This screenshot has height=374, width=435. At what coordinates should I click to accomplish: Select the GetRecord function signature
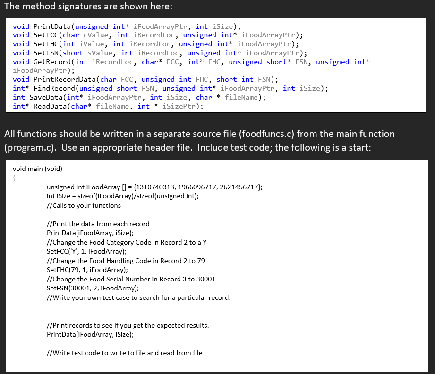coord(189,61)
